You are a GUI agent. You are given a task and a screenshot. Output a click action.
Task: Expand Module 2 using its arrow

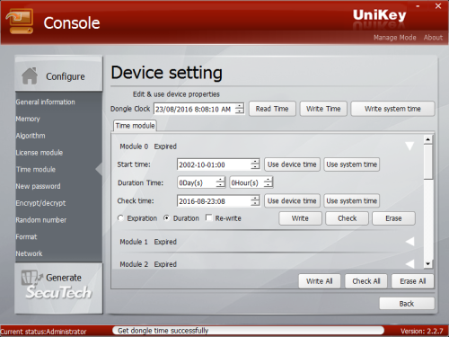pos(410,264)
